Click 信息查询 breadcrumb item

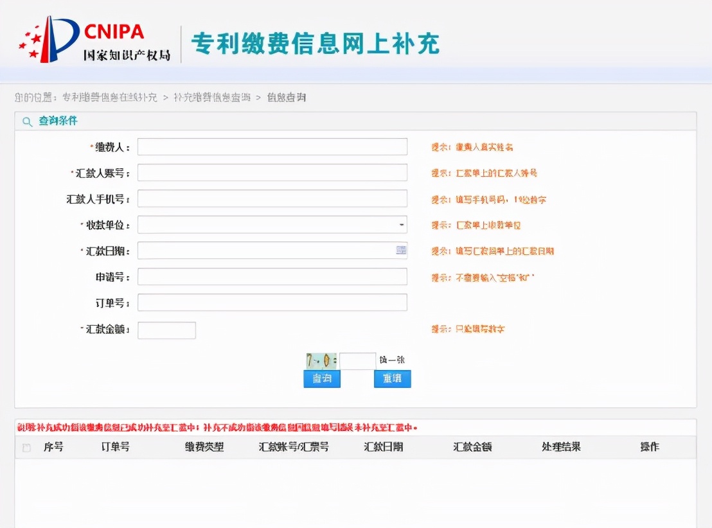[287, 97]
